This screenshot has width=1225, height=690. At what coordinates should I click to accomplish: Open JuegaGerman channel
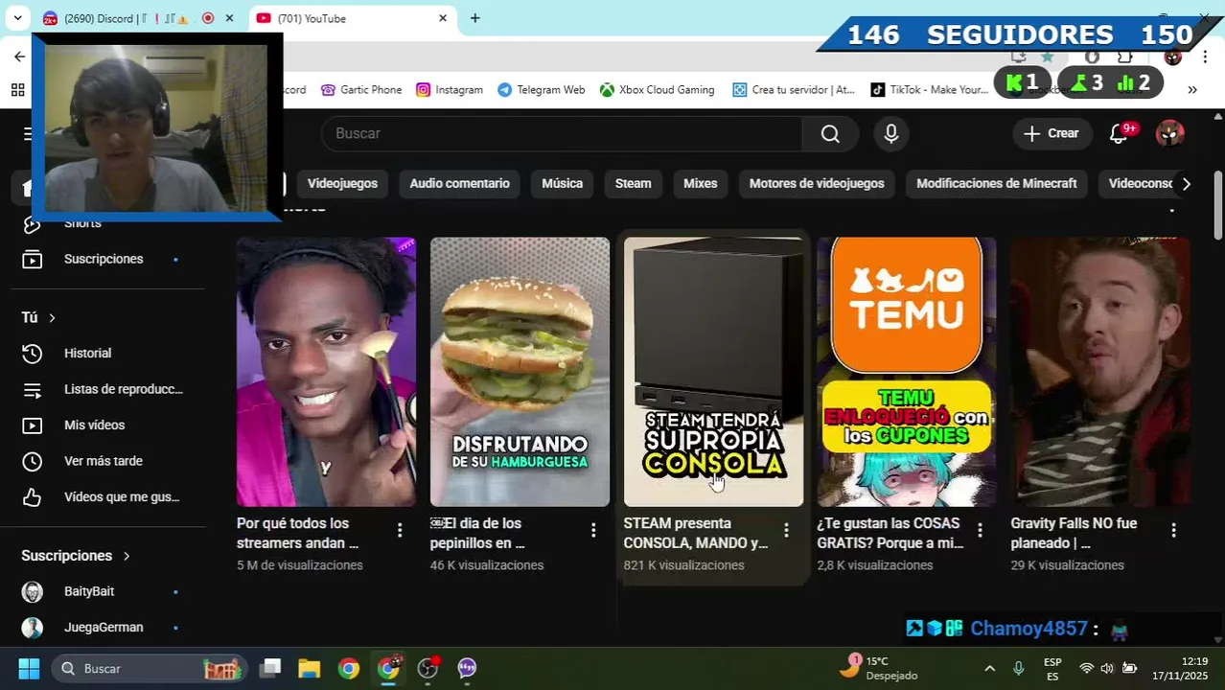click(x=103, y=628)
